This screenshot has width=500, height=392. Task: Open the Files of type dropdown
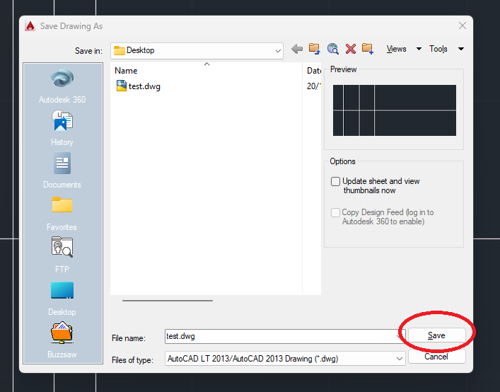point(400,359)
